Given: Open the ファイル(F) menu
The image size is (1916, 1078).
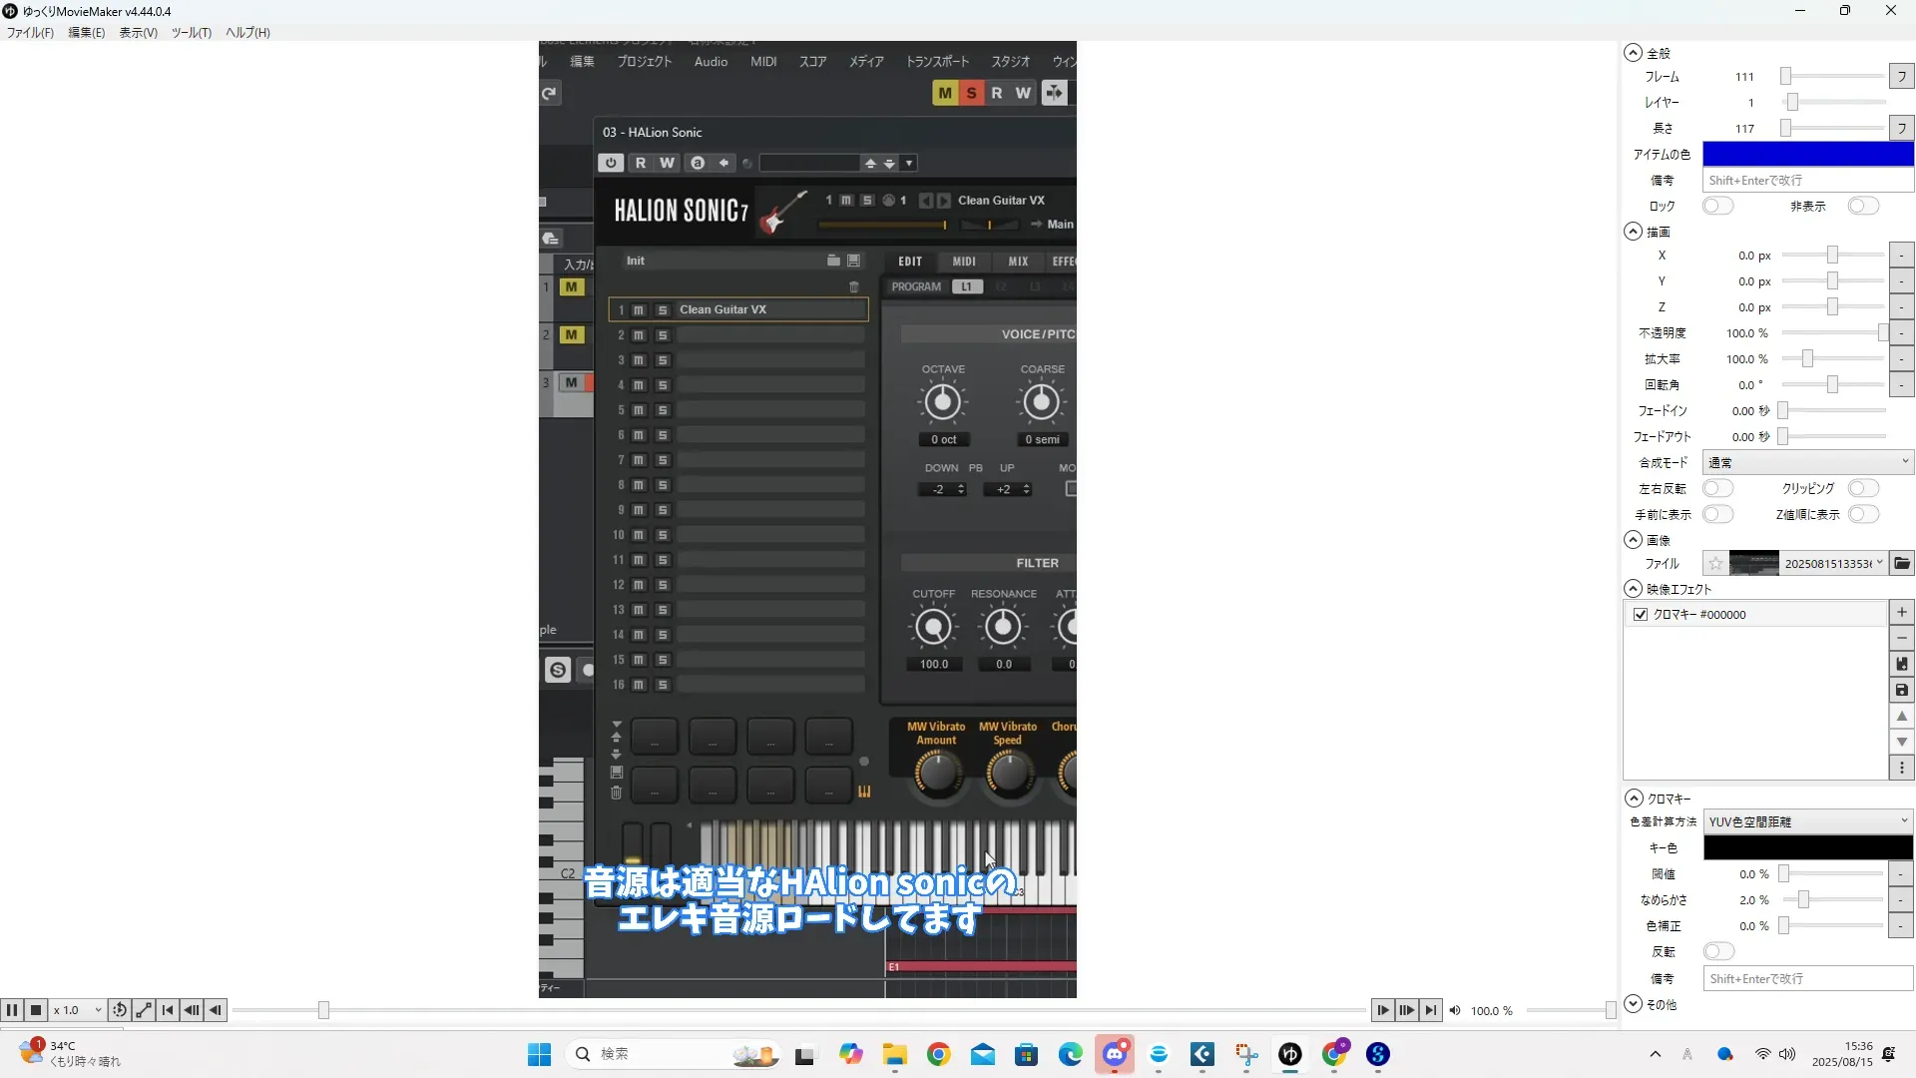Looking at the screenshot, I should [31, 33].
